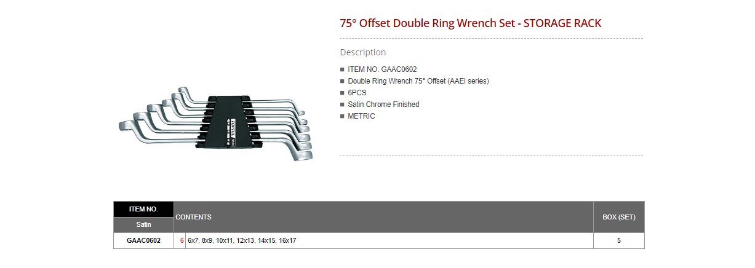
Task: Click the wrench sizes list starting with 6x7
Action: click(x=242, y=240)
